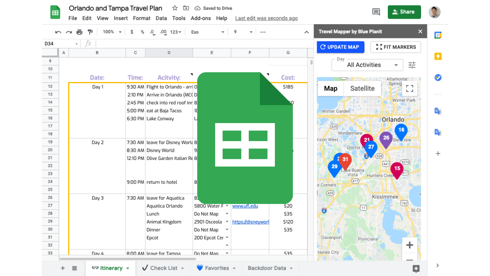Open the Format menu

[142, 18]
